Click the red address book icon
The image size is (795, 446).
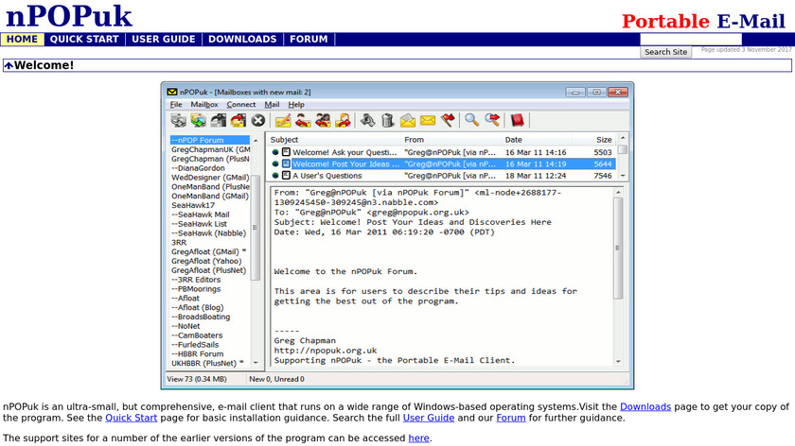click(x=516, y=120)
